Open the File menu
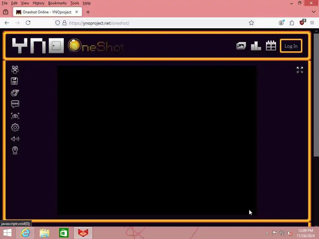The image size is (319, 239). [x=4, y=3]
